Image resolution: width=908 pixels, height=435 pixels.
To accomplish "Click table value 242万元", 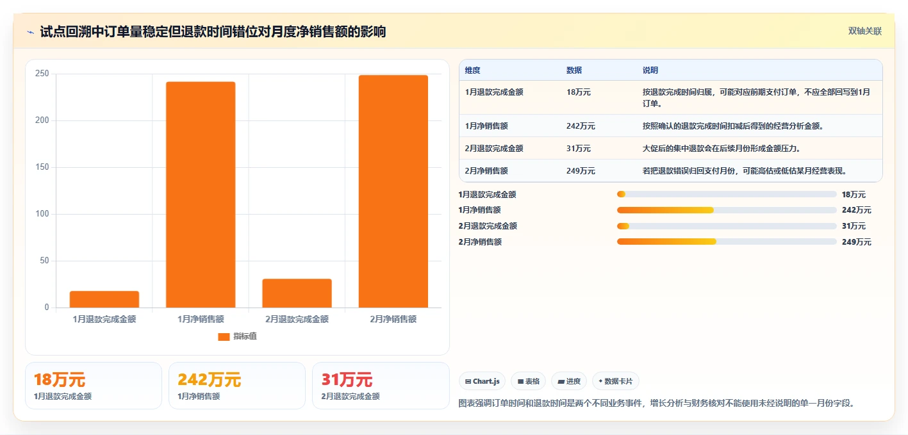I will click(x=581, y=126).
